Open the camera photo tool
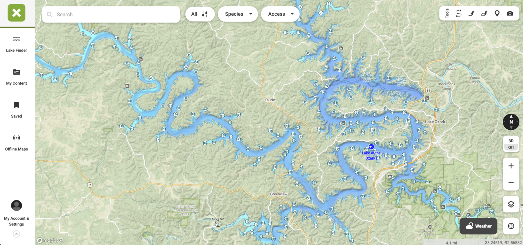The height and width of the screenshot is (245, 523). pos(510,13)
